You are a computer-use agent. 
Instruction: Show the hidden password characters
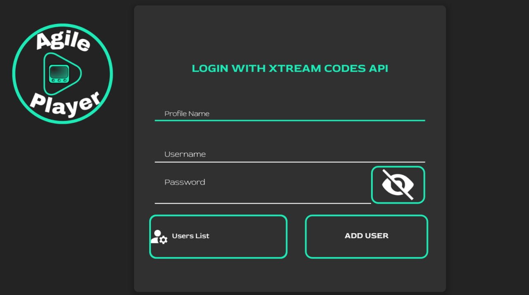(x=398, y=185)
